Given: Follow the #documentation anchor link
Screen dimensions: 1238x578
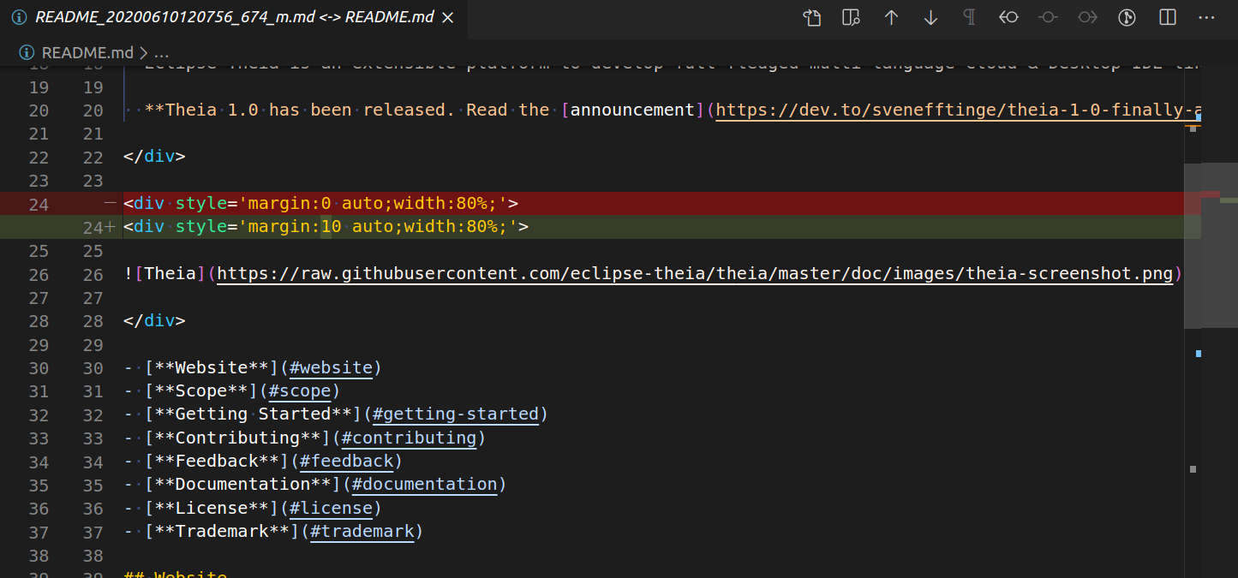Looking at the screenshot, I should [424, 484].
